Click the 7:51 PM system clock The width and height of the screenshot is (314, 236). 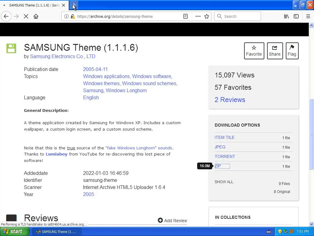click(303, 232)
